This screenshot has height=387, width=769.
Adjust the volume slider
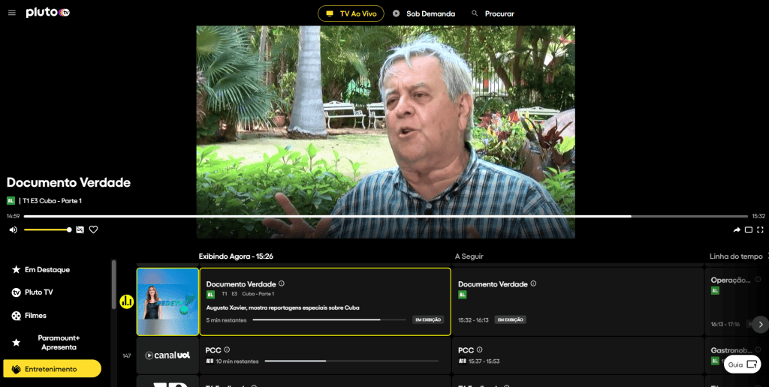coord(47,229)
